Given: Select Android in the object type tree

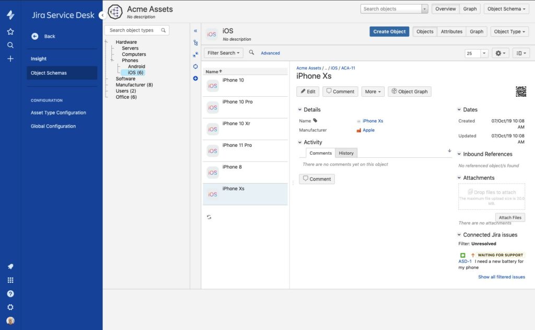Looking at the screenshot, I should (136, 66).
